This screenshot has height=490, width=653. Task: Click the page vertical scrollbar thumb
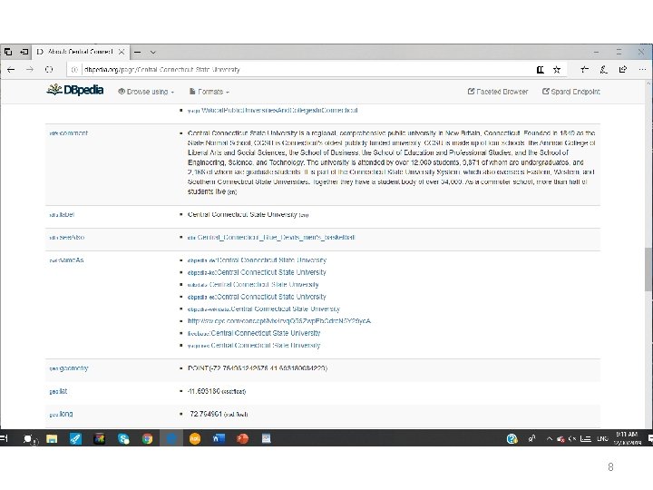click(648, 269)
